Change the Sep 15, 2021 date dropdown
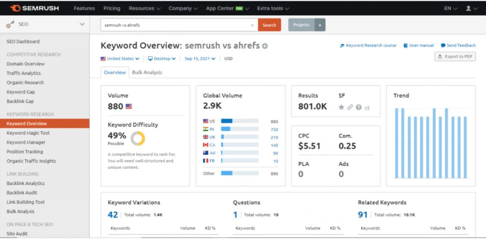 [200, 59]
